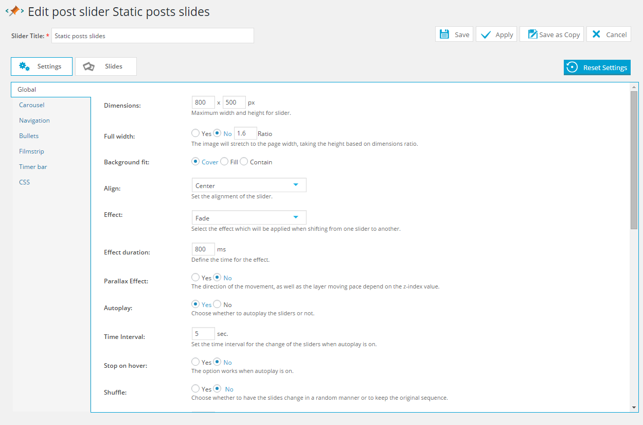Click the Slides tab icon
Screen dimensions: 643x425
[89, 66]
